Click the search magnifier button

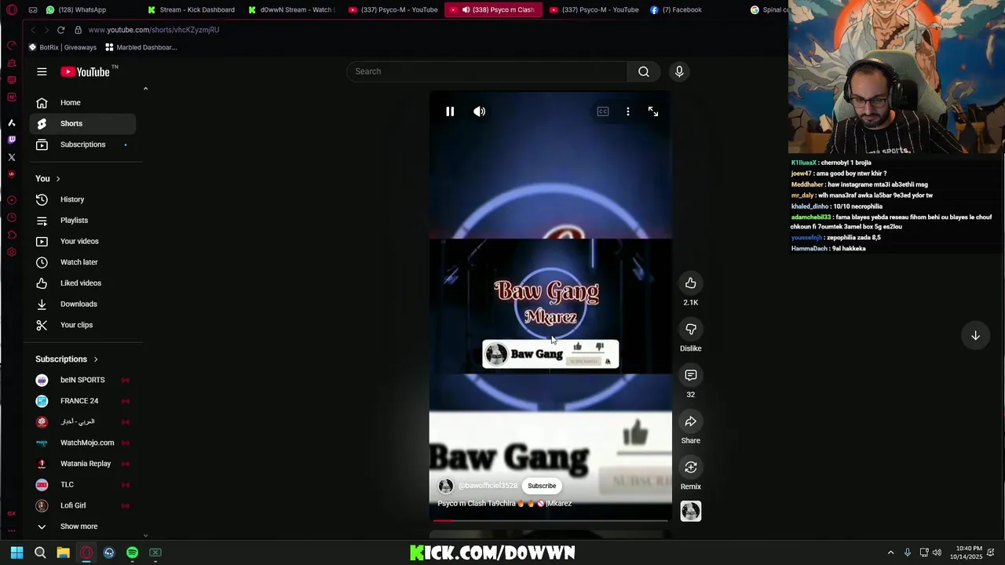pos(644,71)
